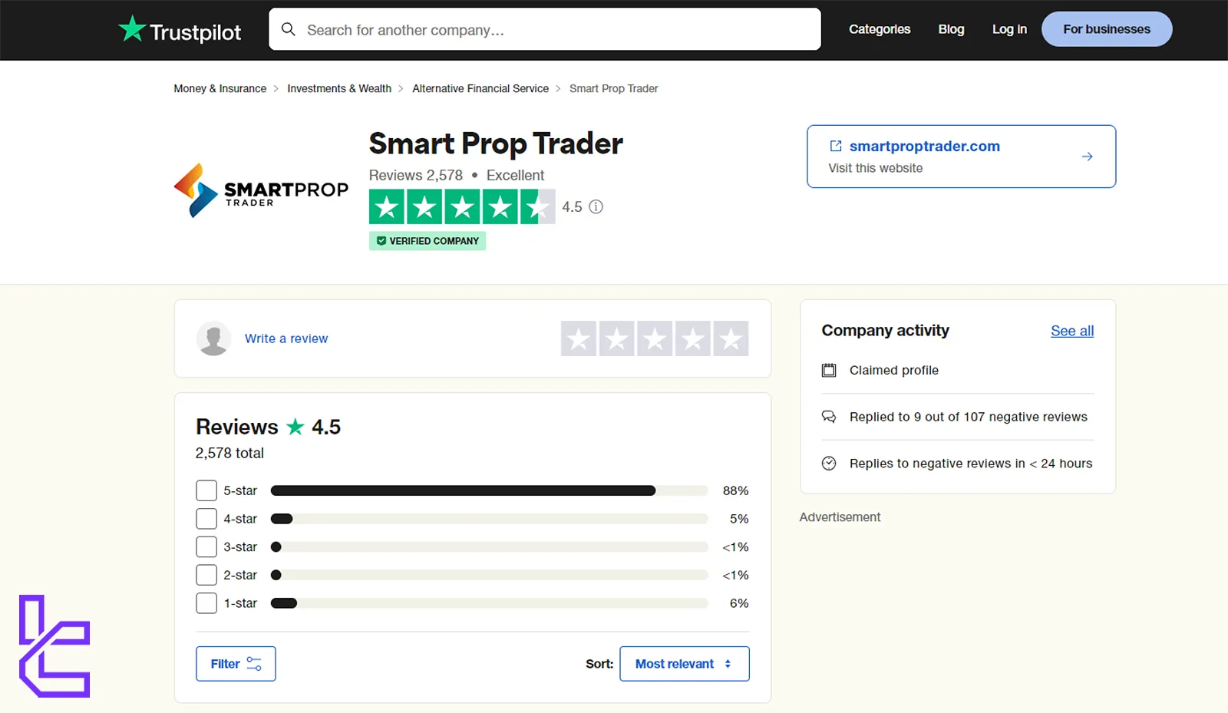The width and height of the screenshot is (1228, 713).
Task: Click the arrow inside the Visit website card
Action: (1087, 156)
